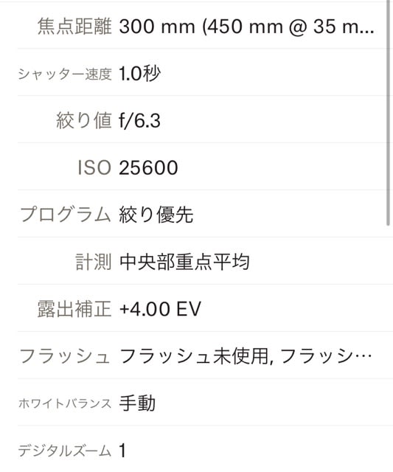393x472 pixels.
Task: Click the ホワイトバランス label
Action: point(65,403)
